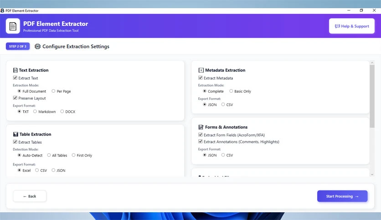Click the Forms & Annotations pencil icon
The height and width of the screenshot is (220, 381).
201,127
